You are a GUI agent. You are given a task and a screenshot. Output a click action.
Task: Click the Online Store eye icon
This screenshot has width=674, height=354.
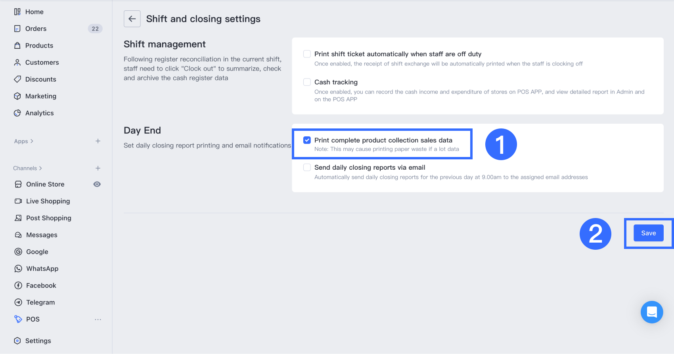click(97, 184)
